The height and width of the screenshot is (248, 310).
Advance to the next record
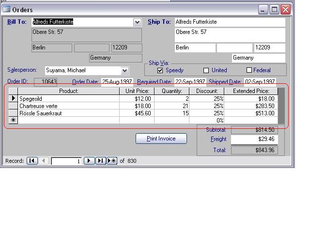89,161
